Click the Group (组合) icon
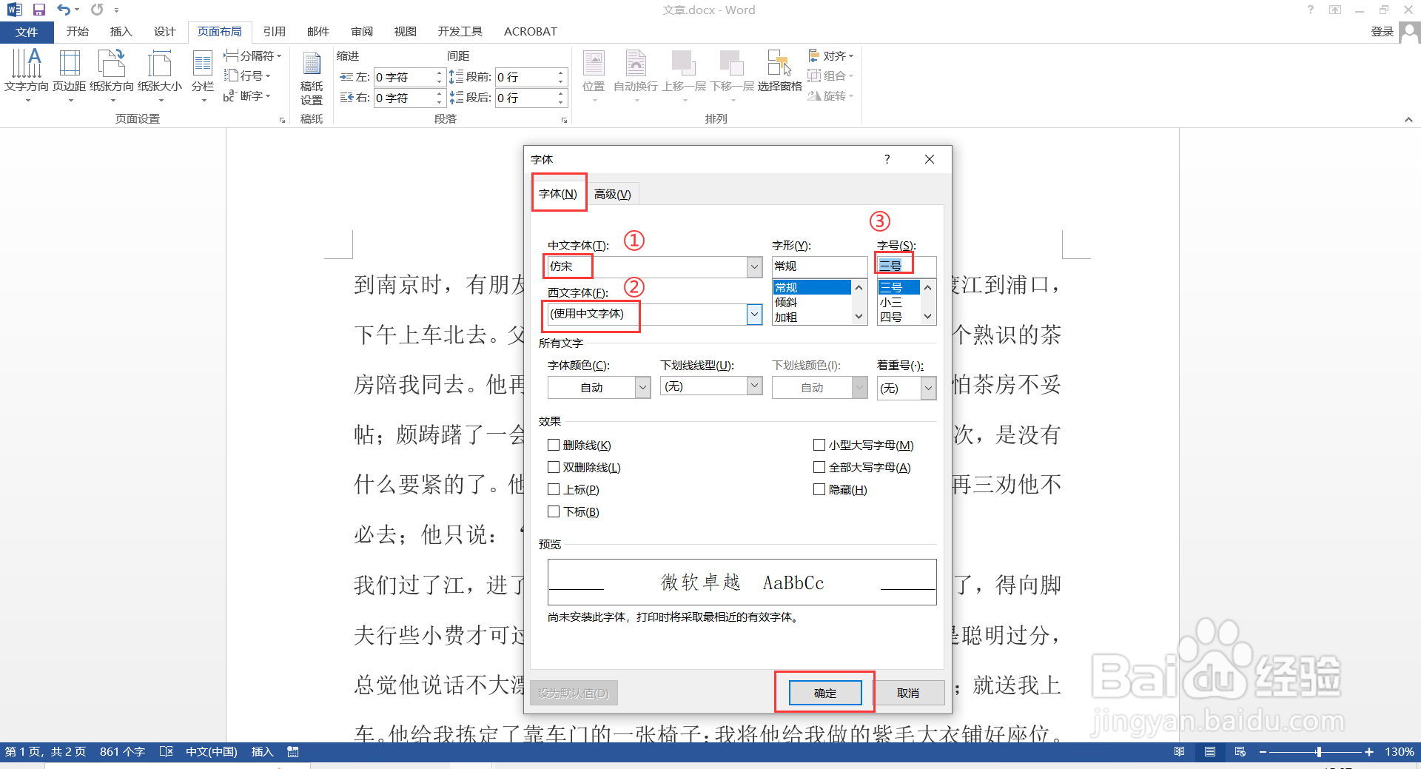The width and height of the screenshot is (1421, 769). click(831, 75)
